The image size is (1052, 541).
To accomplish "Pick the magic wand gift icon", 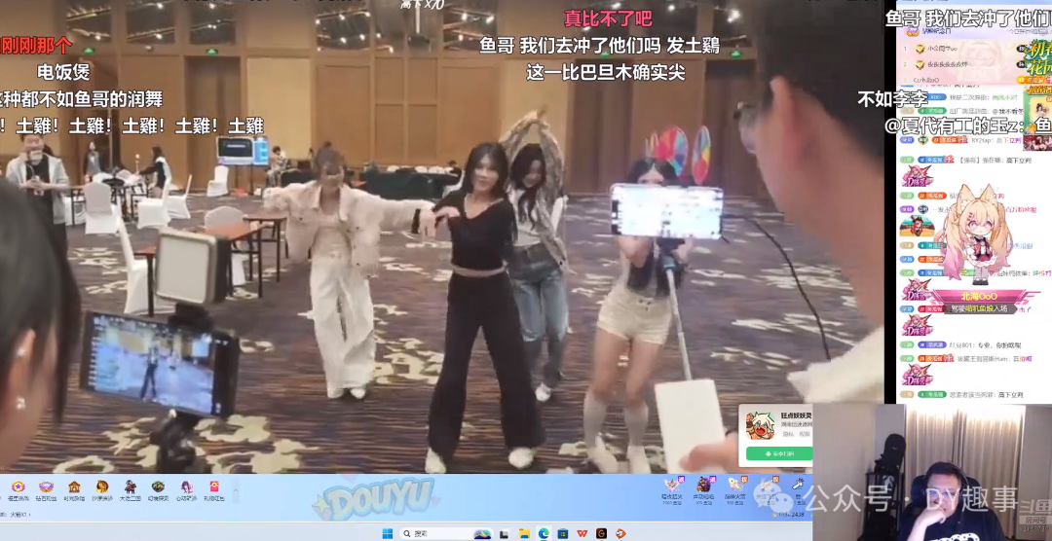I will click(798, 485).
